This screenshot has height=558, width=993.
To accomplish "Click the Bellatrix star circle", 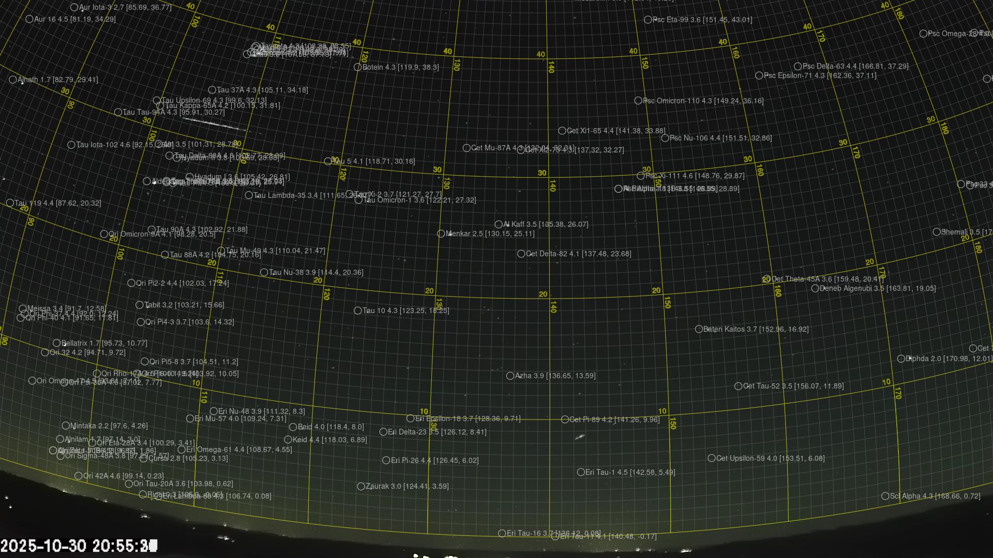I will pyautogui.click(x=57, y=343).
